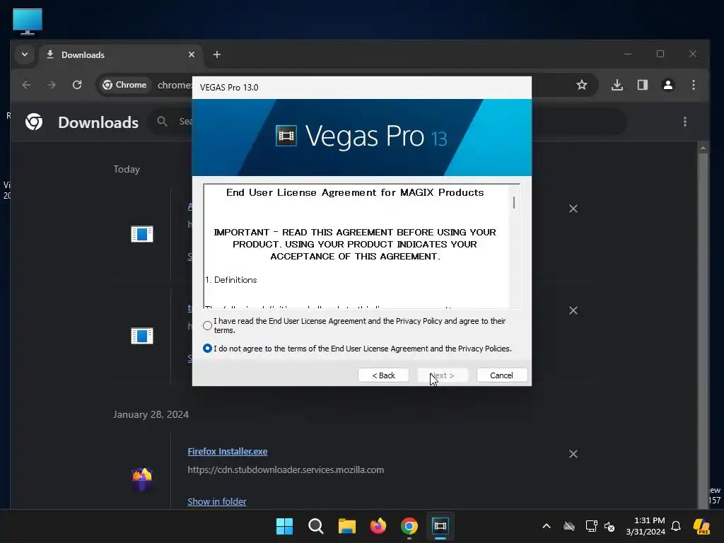Click the mozilla stubdownloader URL text
The image size is (724, 543).
[286, 469]
